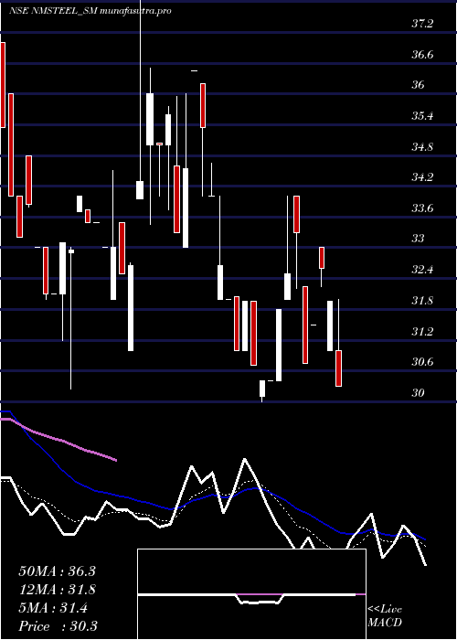
Task: Click the 33 price axis label
Action: (418, 239)
